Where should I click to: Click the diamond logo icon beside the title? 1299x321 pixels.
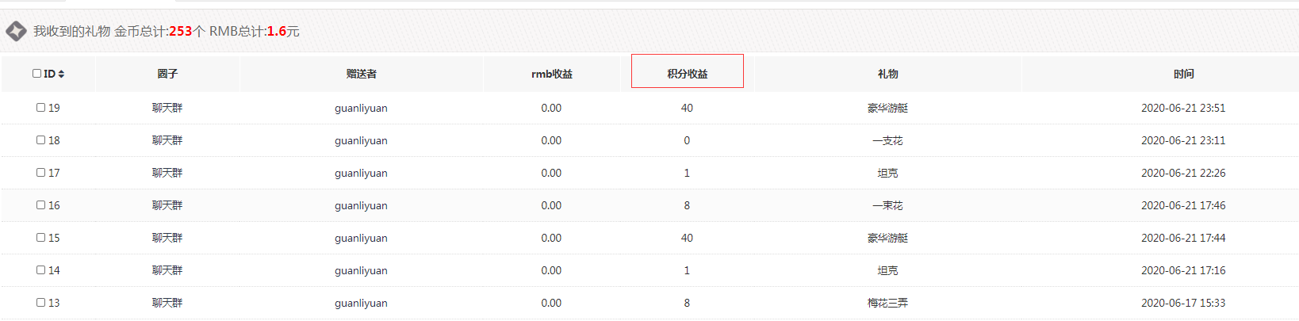[x=16, y=32]
